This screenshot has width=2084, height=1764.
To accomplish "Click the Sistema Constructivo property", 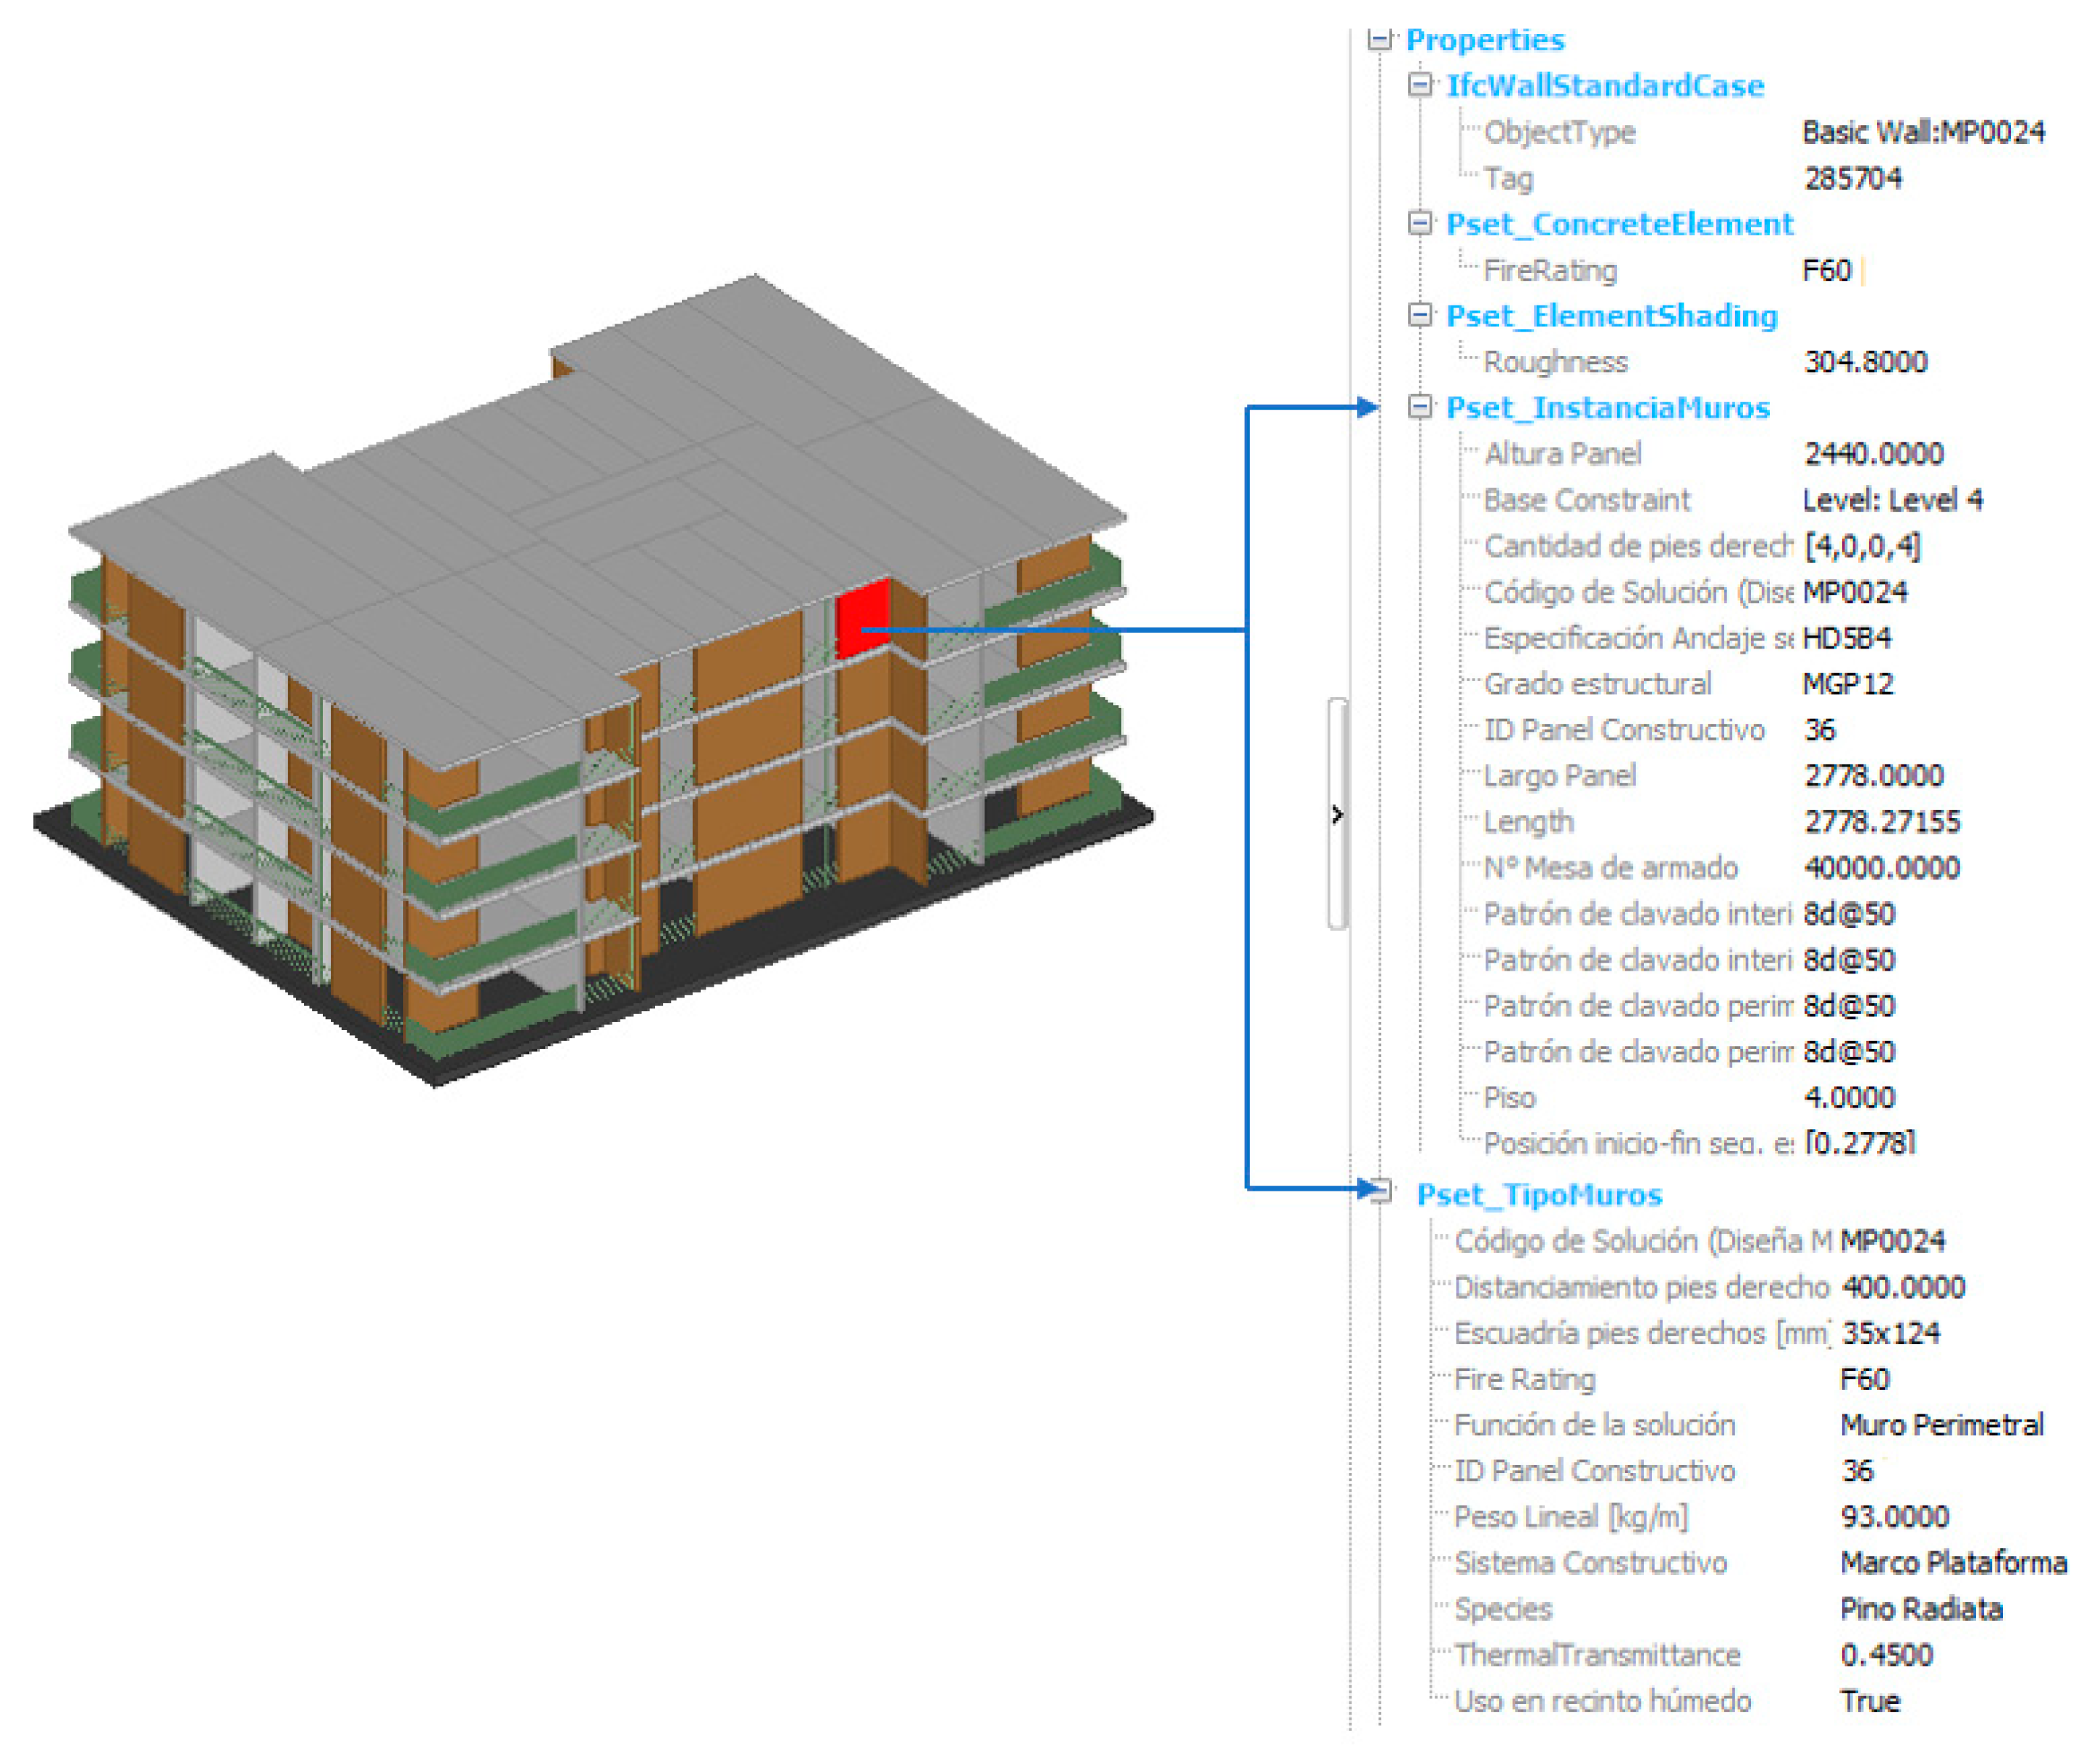I will coord(1590,1563).
